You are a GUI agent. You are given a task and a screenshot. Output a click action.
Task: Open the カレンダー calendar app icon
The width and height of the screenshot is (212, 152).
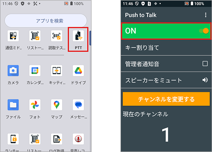pyautogui.click(x=35, y=71)
